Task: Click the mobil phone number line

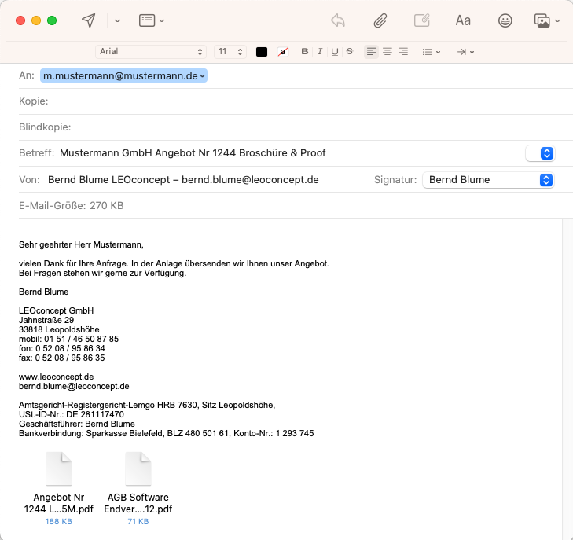Action: tap(68, 339)
